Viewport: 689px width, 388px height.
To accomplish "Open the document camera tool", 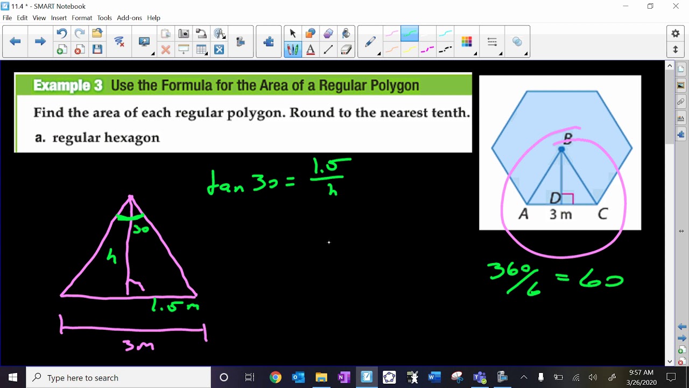I will (201, 34).
